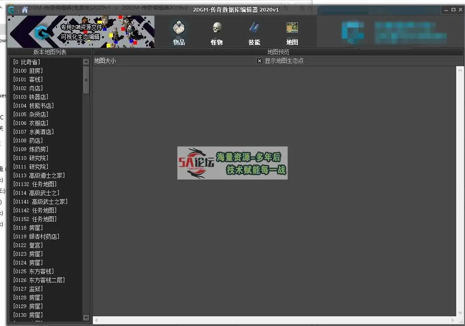Click the map preview scroll-up arrow
The height and width of the screenshot is (326, 465).
point(460,70)
